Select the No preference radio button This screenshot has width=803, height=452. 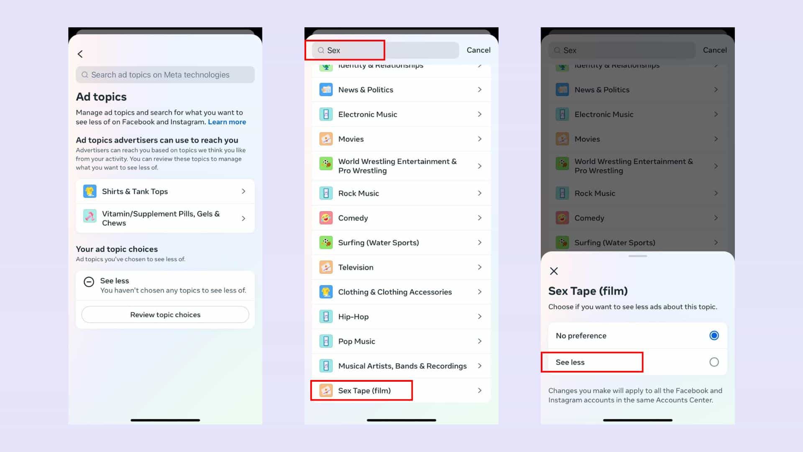[713, 336]
